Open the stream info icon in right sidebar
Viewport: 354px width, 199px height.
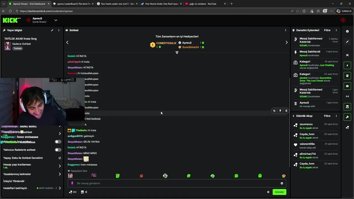point(347,31)
